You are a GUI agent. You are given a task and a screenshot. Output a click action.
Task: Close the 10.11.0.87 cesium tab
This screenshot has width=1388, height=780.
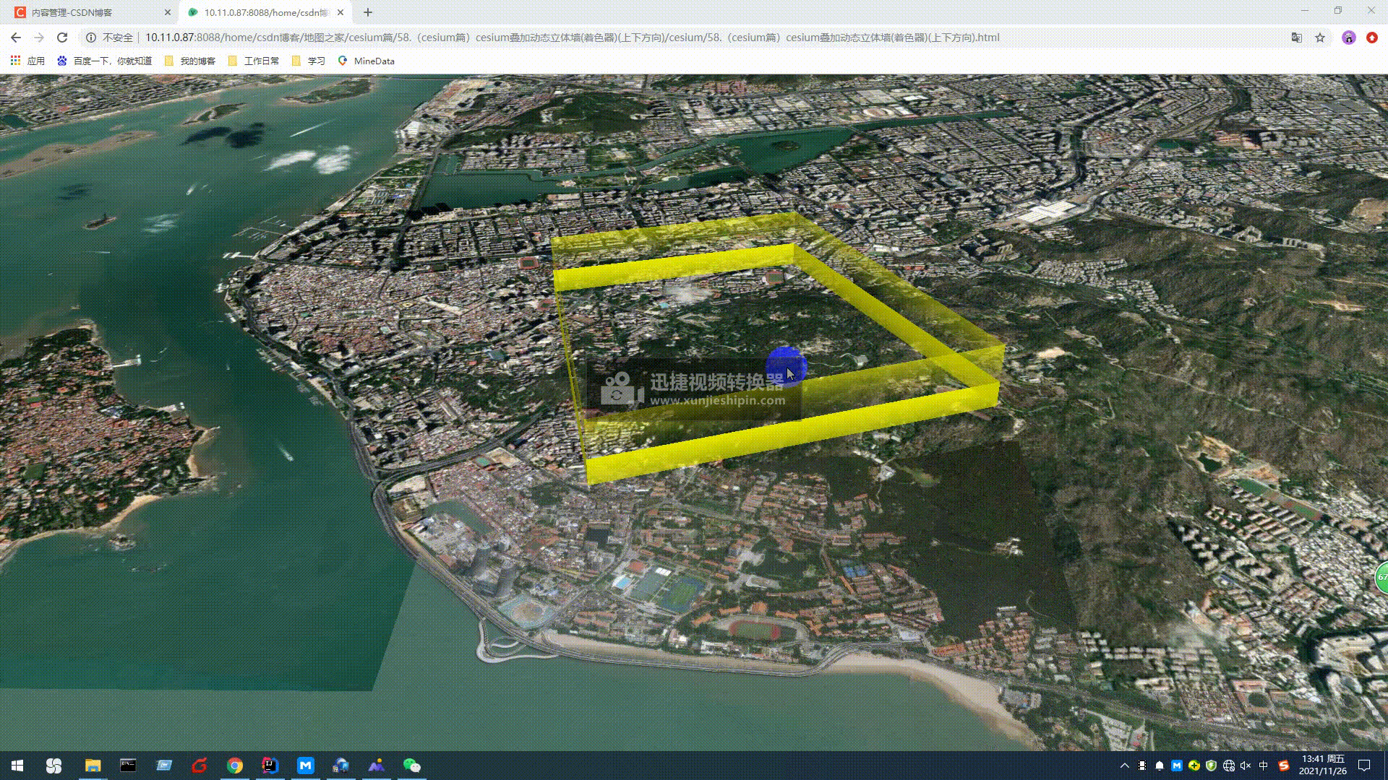pos(340,12)
